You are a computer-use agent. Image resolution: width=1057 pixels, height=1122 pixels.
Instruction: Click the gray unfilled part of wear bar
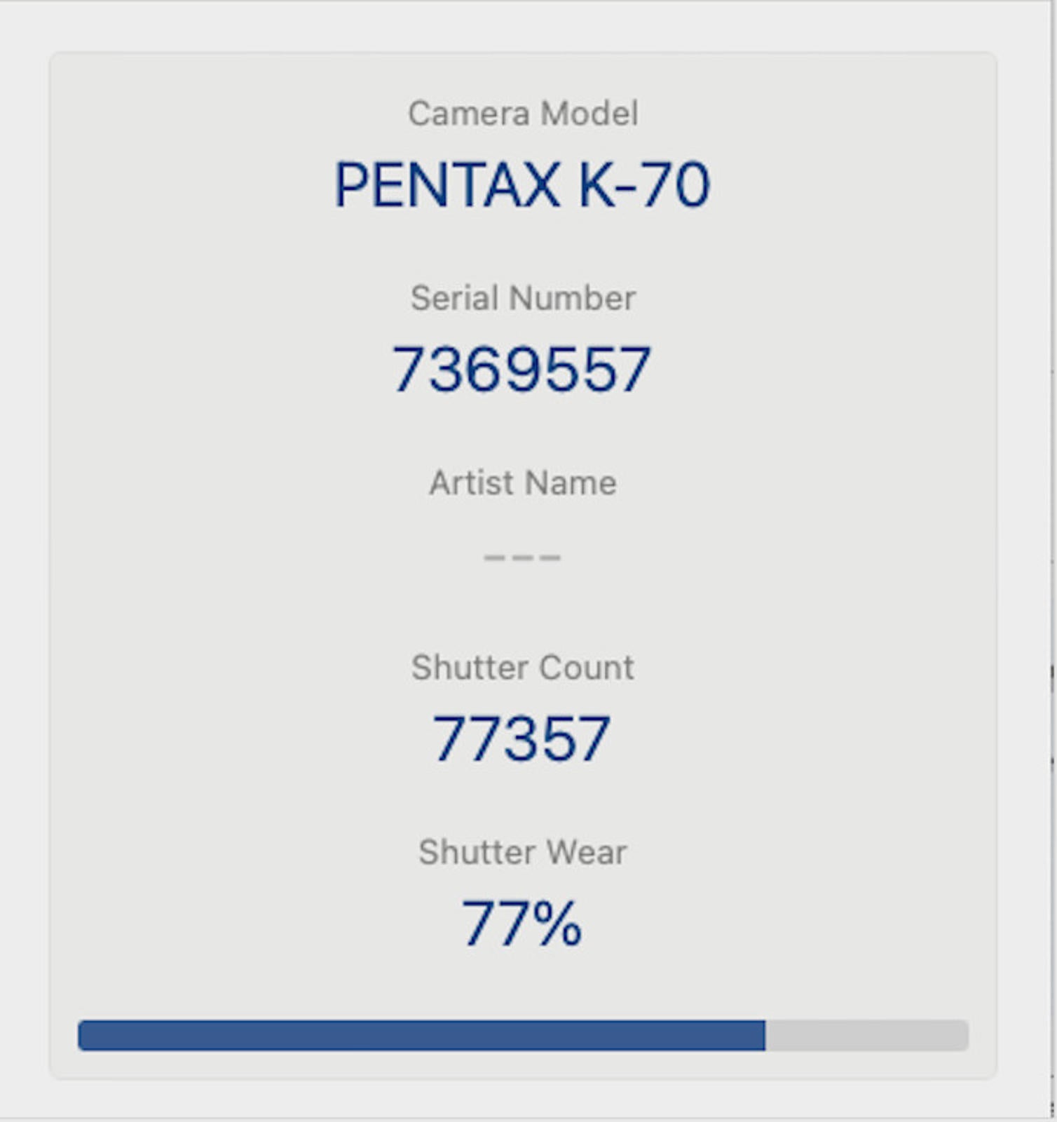(867, 1036)
